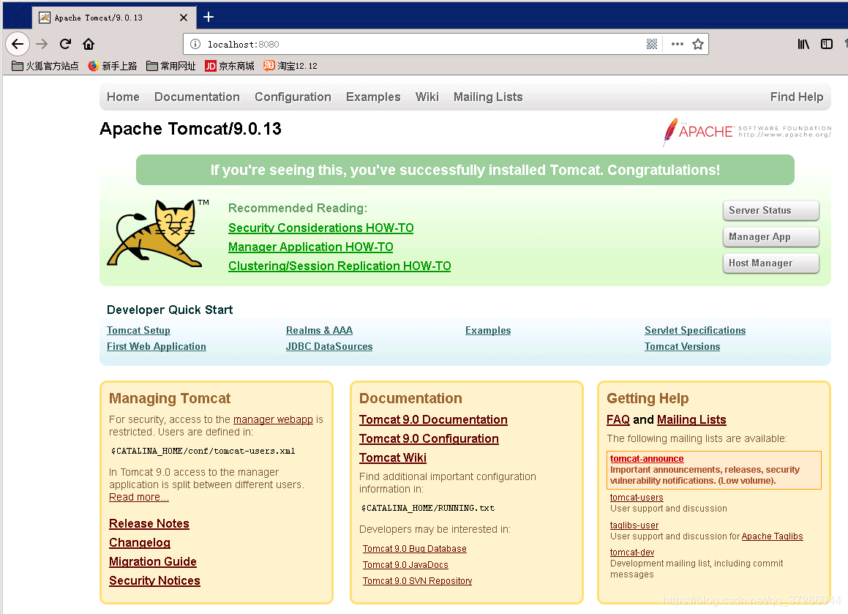Open tomcat-dev mailing list link

(x=632, y=553)
